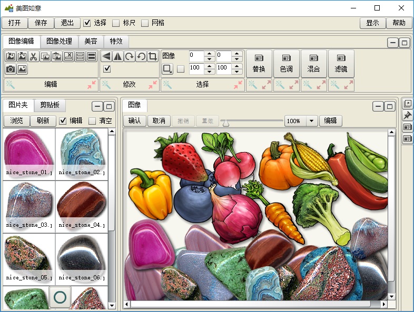Image resolution: width=414 pixels, height=312 pixels.
Task: Open the 滤镜 filter button
Action: click(341, 64)
